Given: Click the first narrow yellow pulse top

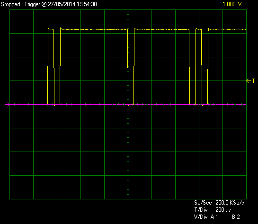Looking at the screenshot, I should click(51, 29).
